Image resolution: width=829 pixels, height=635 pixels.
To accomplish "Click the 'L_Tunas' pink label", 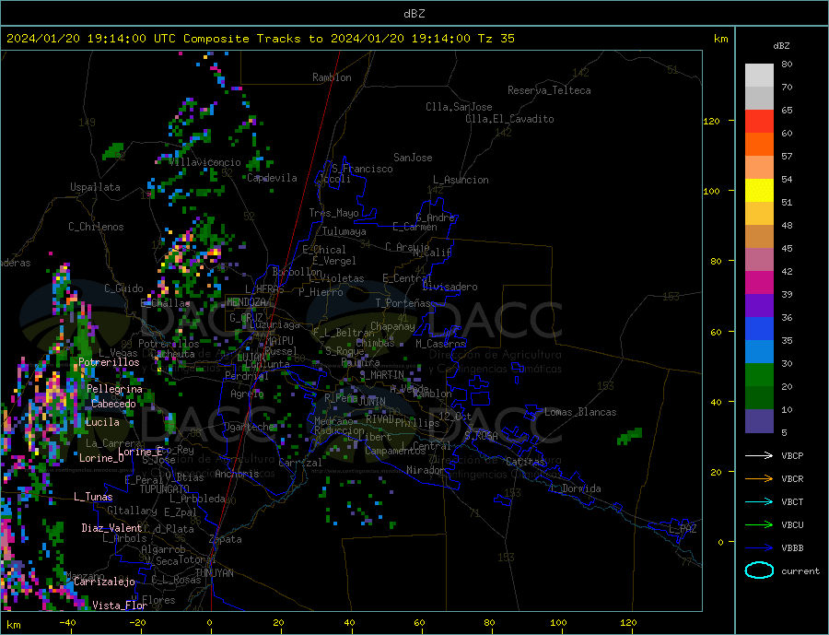I will [93, 497].
